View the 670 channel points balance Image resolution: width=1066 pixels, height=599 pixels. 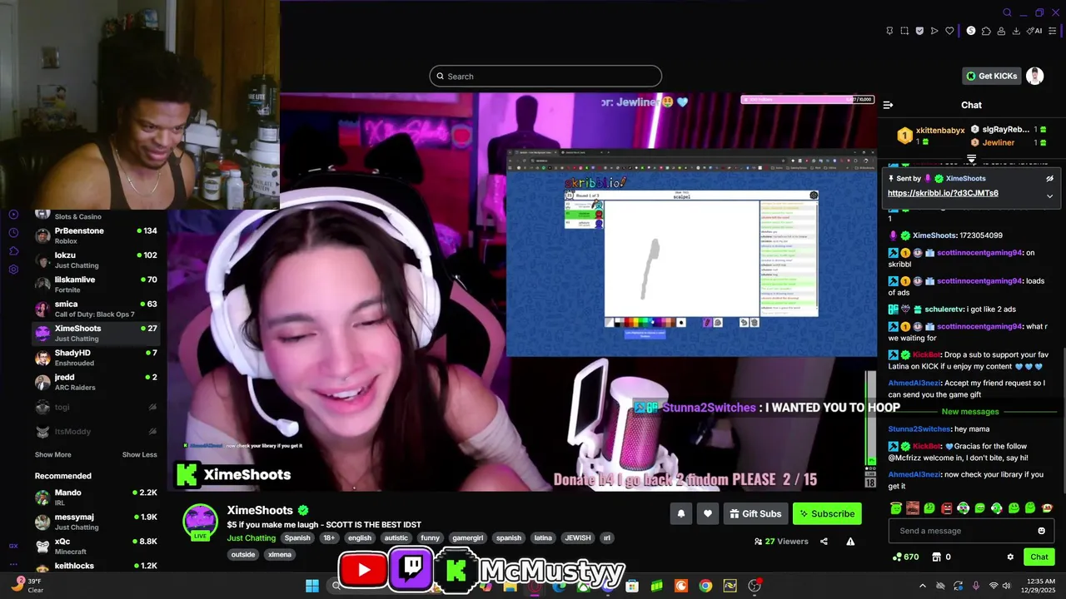pos(905,557)
